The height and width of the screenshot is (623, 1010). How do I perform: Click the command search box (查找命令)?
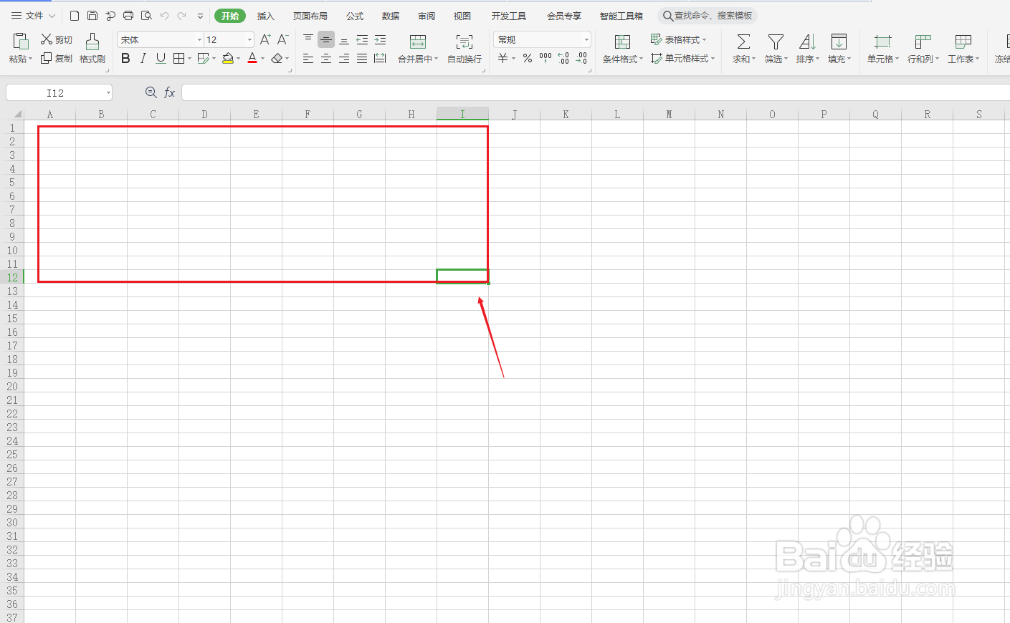708,16
